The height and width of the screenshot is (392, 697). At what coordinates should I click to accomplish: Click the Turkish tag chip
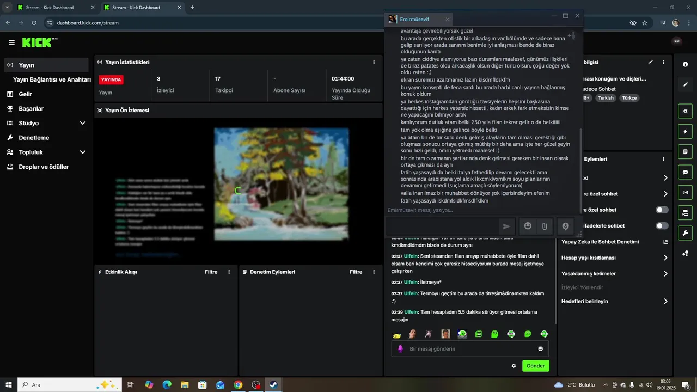point(606,98)
